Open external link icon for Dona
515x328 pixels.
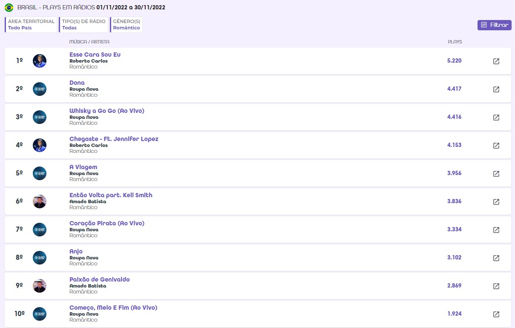[x=496, y=89]
